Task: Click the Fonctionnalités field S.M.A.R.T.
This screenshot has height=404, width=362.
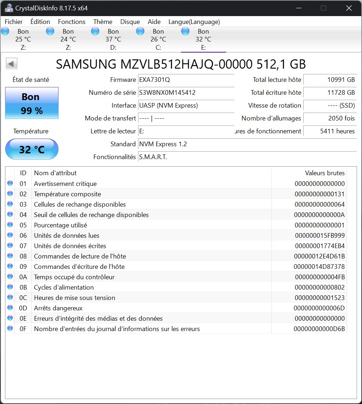Action: coord(248,157)
